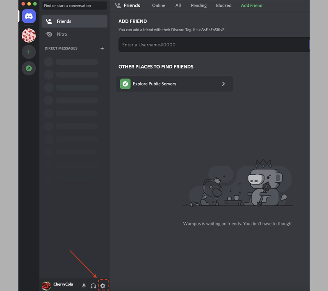
Task: Deafen audio with the headphones icon
Action: point(93,286)
